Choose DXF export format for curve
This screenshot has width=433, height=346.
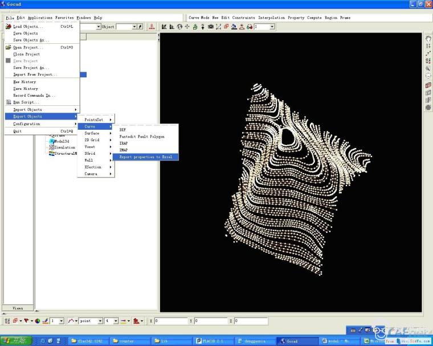(x=122, y=130)
